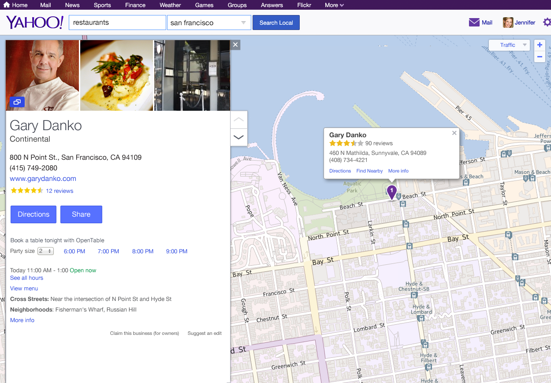Click the View menu link
The image size is (551, 383).
point(24,289)
